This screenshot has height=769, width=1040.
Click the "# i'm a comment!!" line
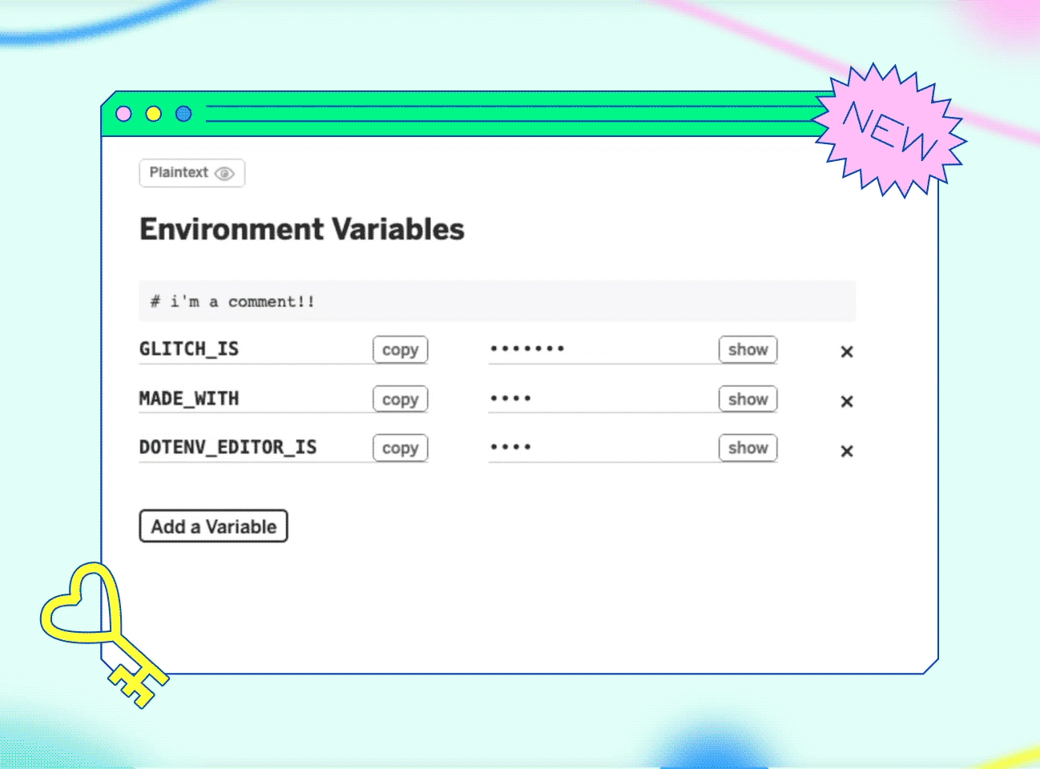click(x=498, y=301)
